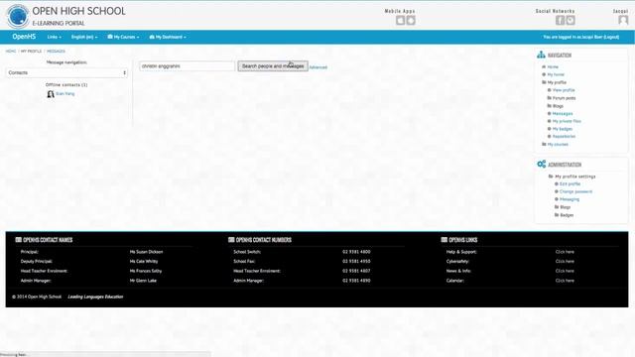Viewport: 635px width, 357px height.
Task: Open the Links menu in navbar
Action: coord(55,37)
